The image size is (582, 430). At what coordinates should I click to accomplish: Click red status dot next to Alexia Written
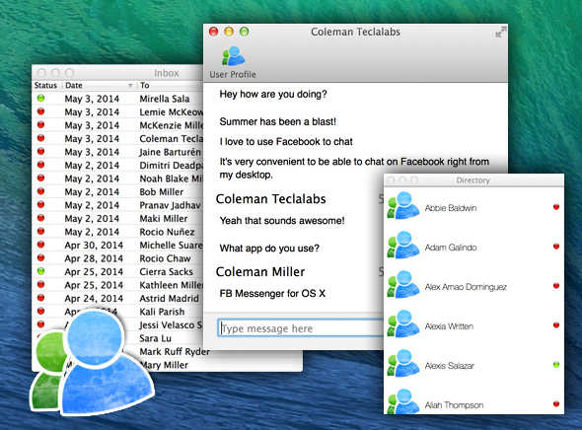(x=556, y=325)
